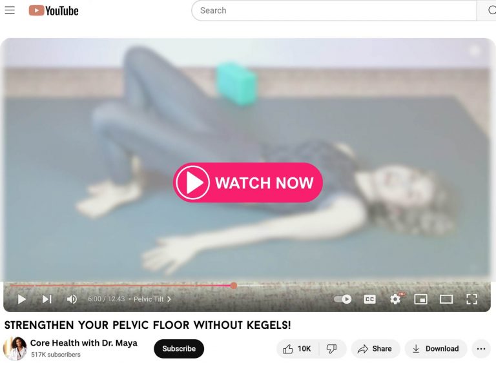Expand the Pelvic Tilt chapter list
Viewport: 496px width, 365px height.
152,299
